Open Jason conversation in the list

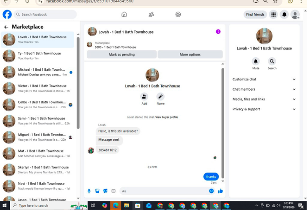click(x=37, y=198)
